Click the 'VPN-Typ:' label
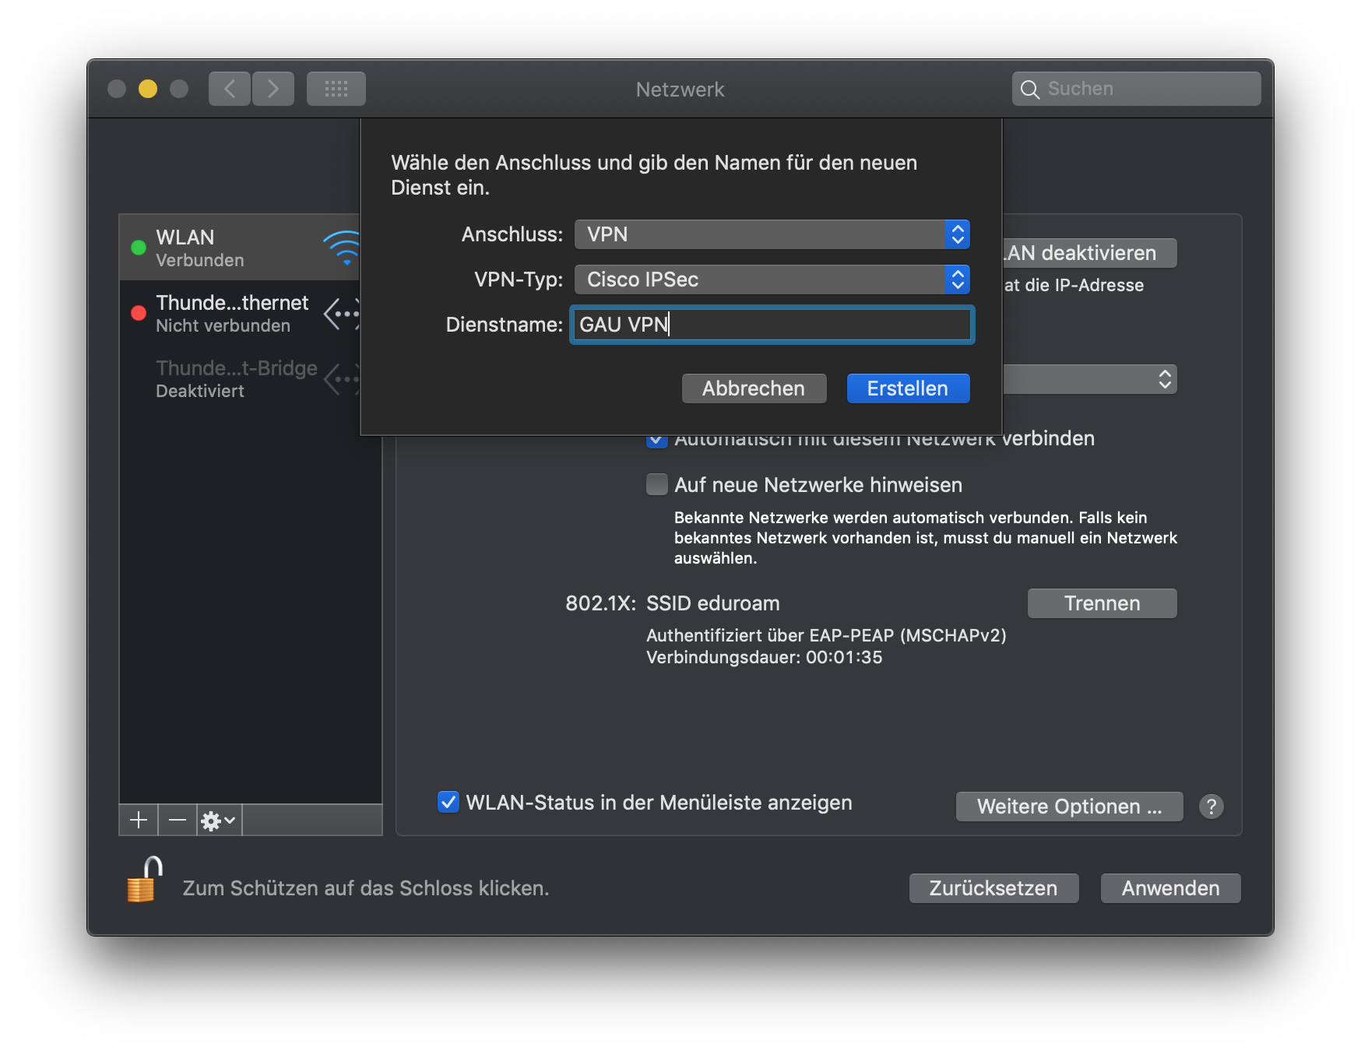Image resolution: width=1361 pixels, height=1051 pixels. click(519, 279)
